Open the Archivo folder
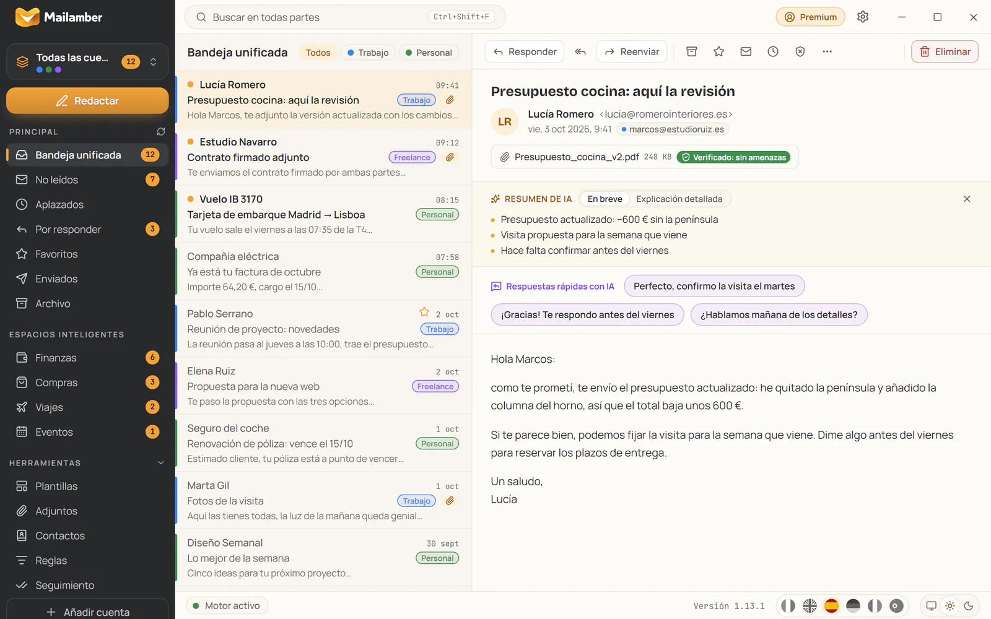This screenshot has width=991, height=619. [87, 303]
